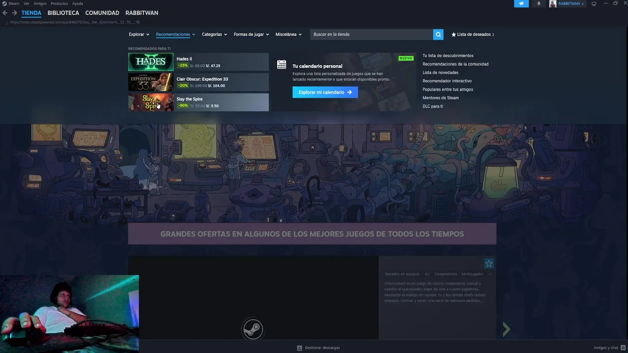The image size is (628, 353).
Task: Click the Cooperativos tag
Action: pos(445,274)
